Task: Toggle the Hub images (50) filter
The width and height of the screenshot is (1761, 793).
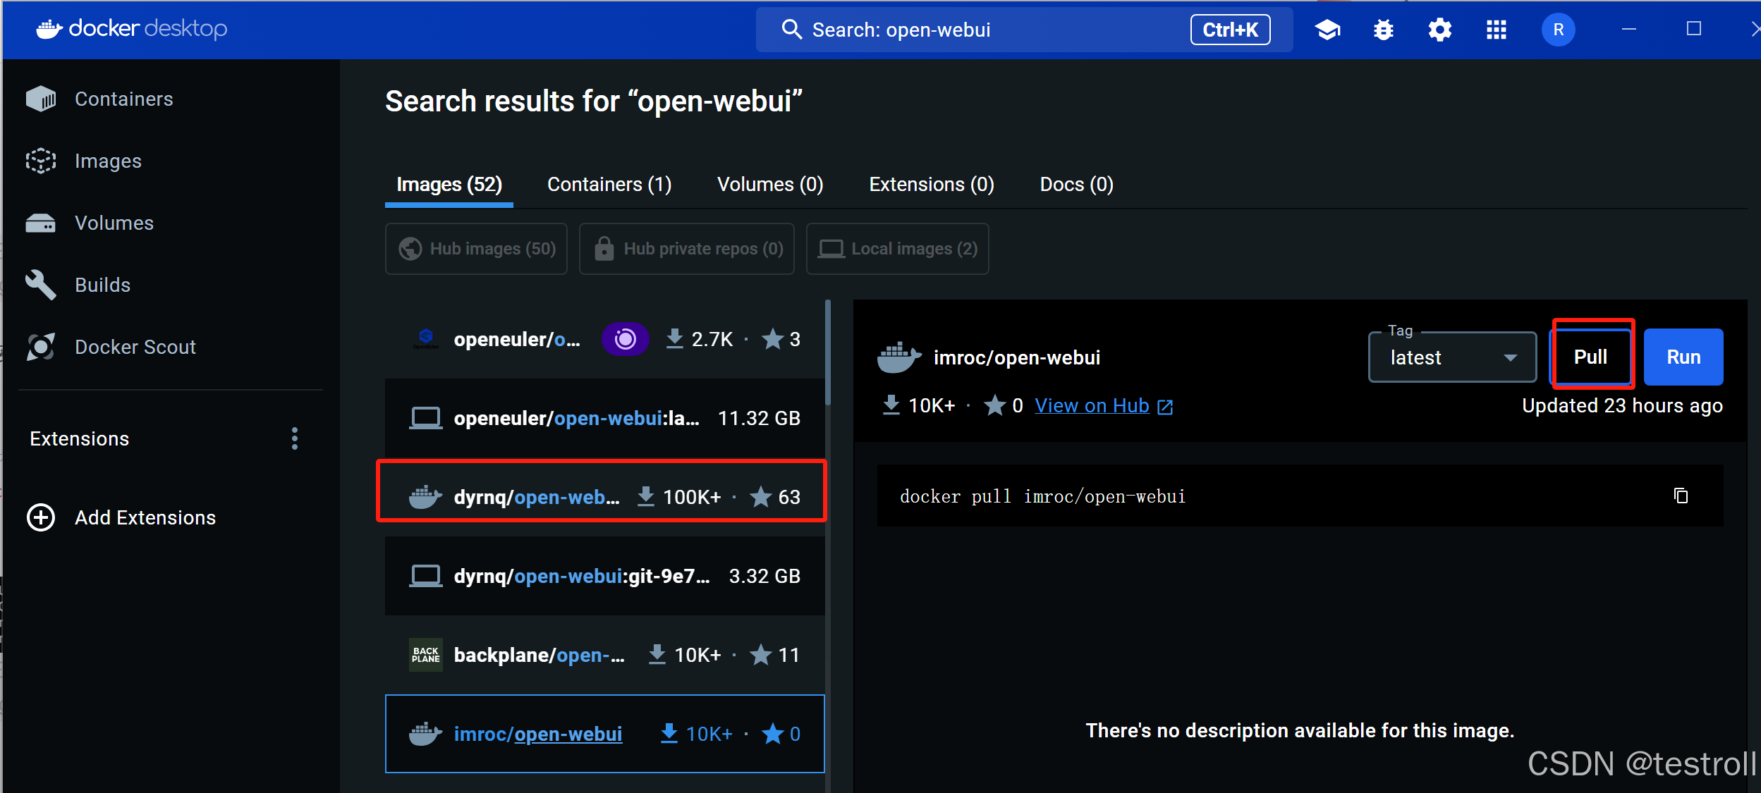Action: pos(477,249)
